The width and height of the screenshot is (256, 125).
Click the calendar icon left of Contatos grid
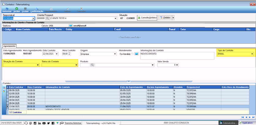[x=4, y=88]
